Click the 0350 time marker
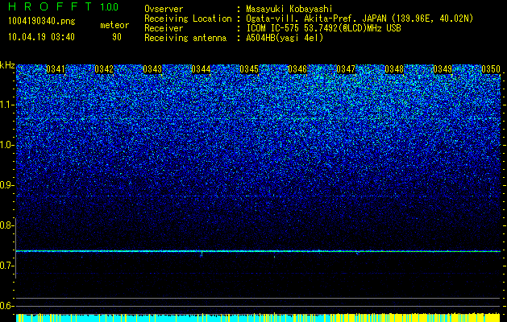 click(x=491, y=69)
